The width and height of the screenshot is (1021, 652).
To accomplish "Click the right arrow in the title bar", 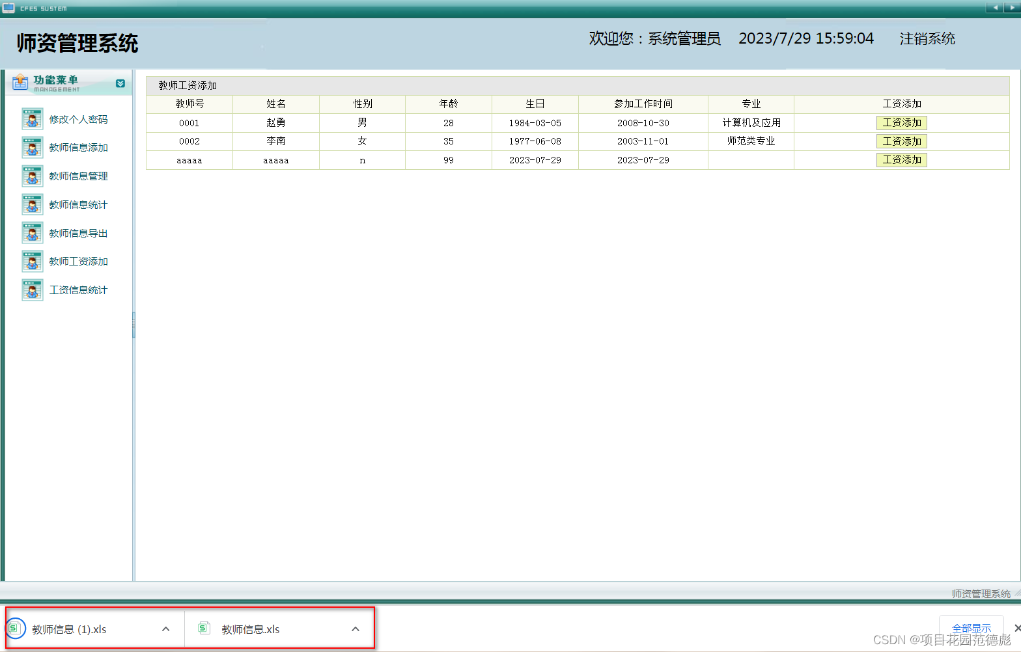I will [x=1013, y=8].
